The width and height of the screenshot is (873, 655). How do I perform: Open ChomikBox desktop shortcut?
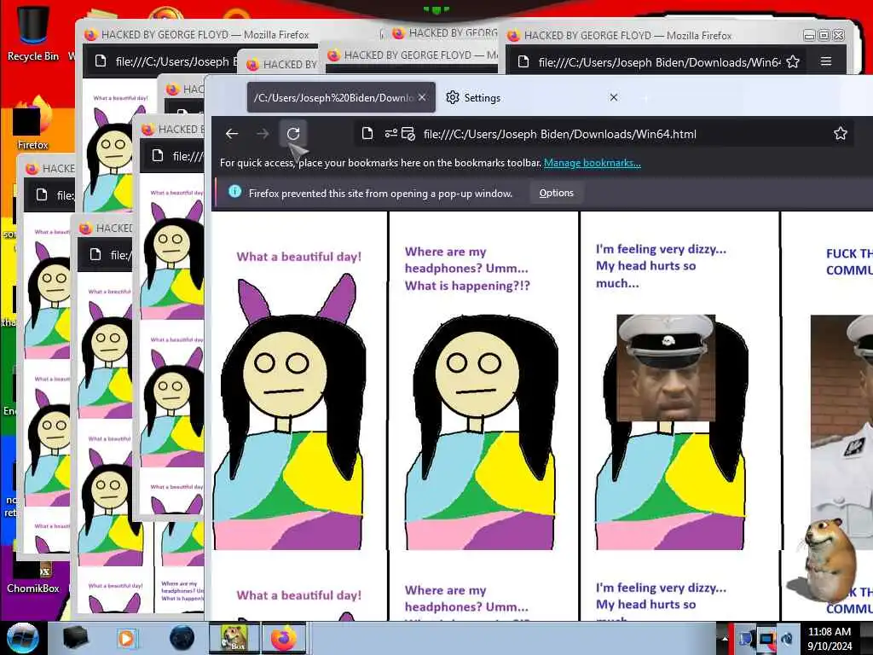tap(32, 577)
